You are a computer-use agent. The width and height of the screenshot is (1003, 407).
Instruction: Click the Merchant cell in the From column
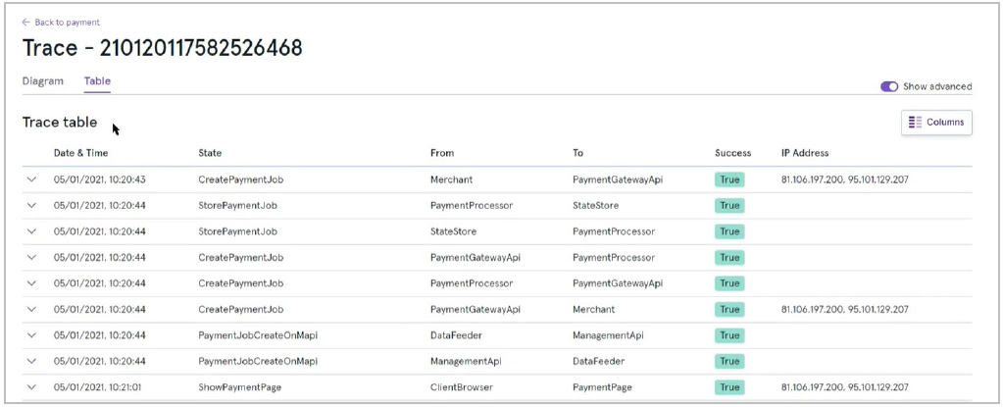click(x=452, y=179)
